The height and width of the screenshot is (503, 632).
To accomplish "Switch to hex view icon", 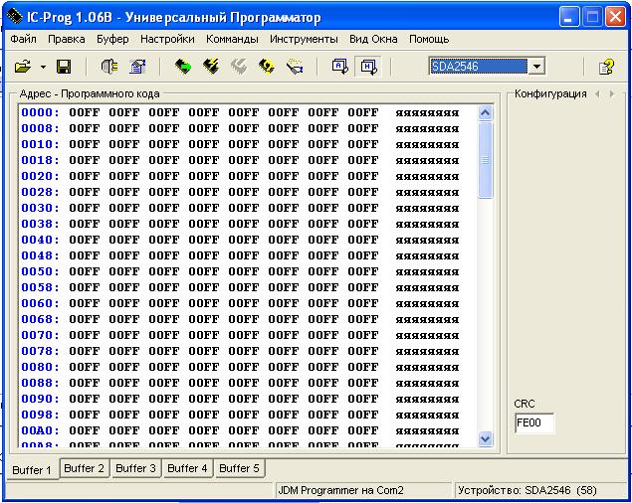I will tap(368, 67).
